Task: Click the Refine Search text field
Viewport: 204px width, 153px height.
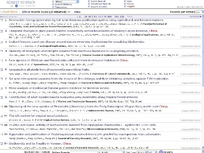Action: [x=84, y=152]
